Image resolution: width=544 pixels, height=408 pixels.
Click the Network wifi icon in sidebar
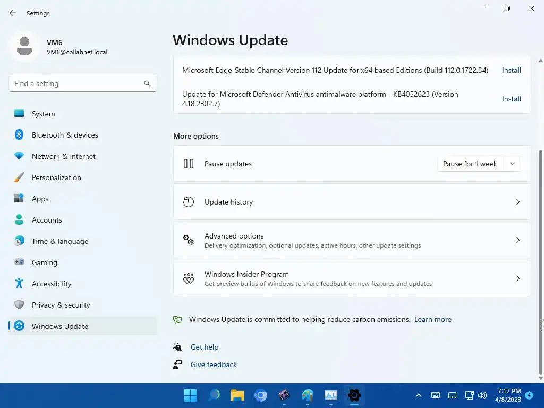click(x=19, y=156)
